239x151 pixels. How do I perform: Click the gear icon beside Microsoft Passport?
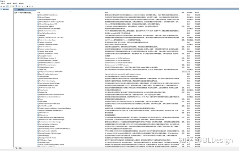click(x=38, y=17)
